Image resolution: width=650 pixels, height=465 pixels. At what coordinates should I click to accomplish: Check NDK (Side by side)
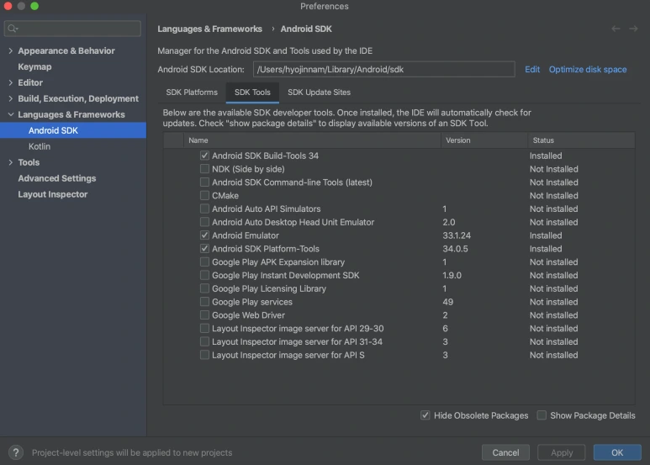[204, 169]
